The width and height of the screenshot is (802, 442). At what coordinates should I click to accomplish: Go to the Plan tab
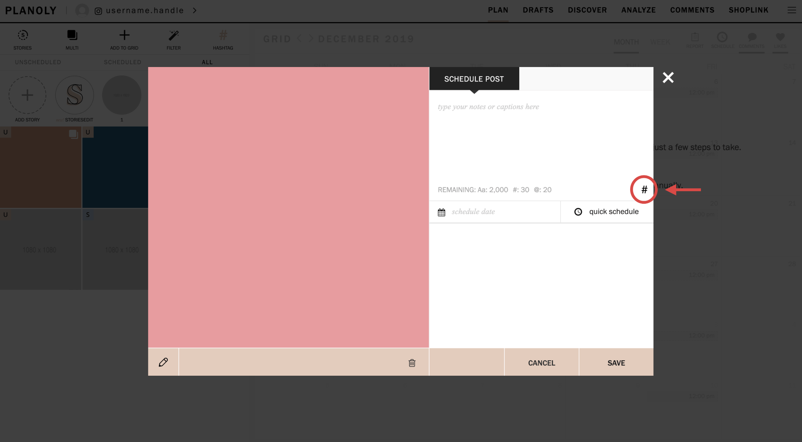click(x=498, y=10)
